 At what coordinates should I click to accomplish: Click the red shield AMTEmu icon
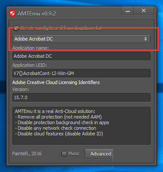pos(12,14)
